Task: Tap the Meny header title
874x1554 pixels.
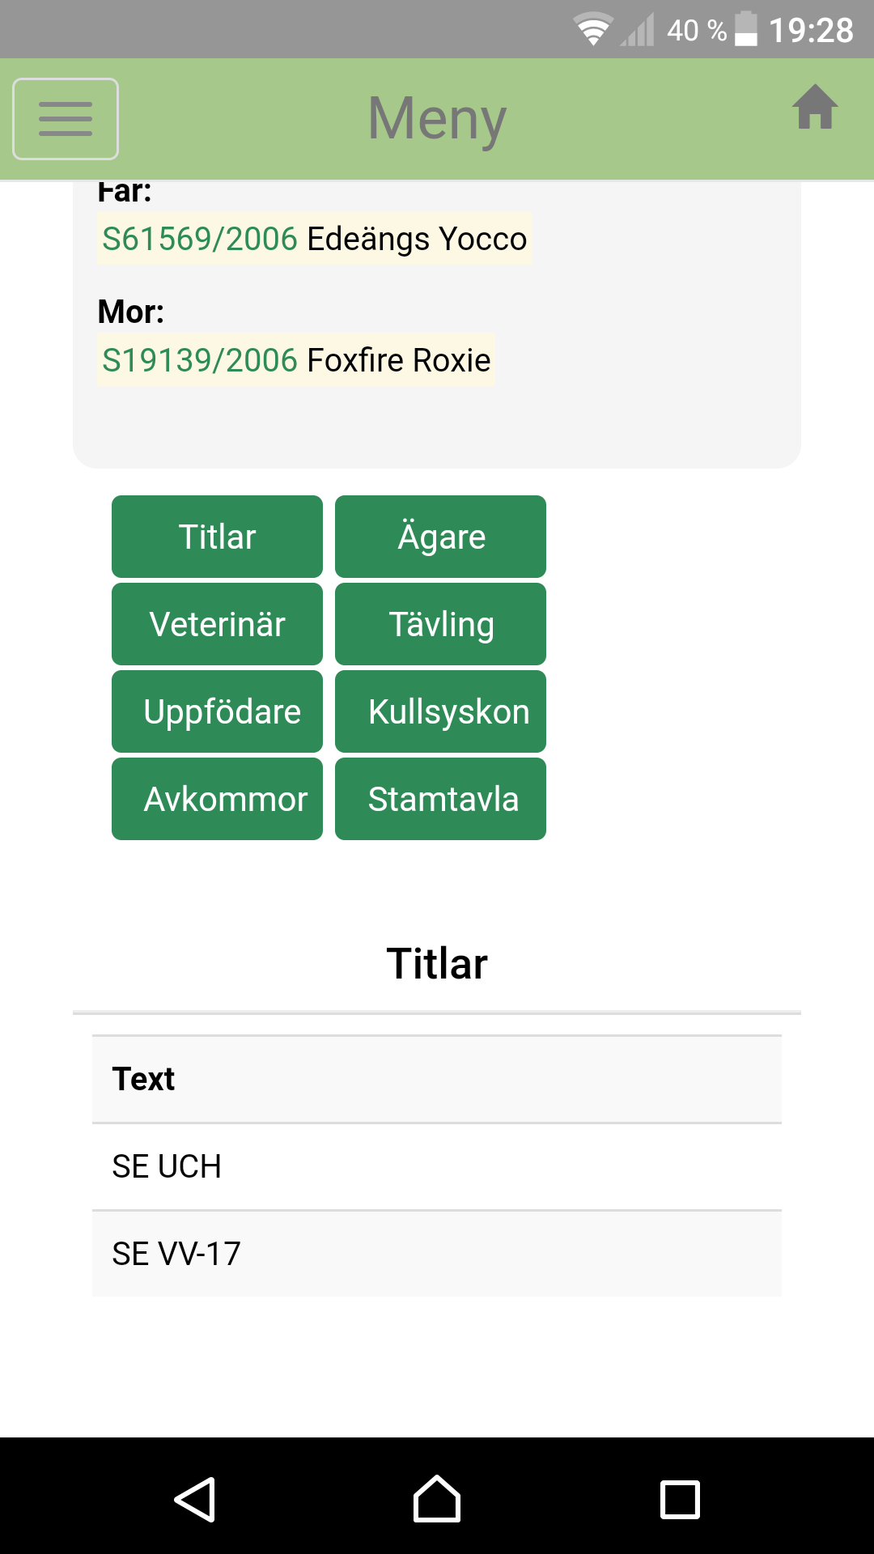Action: point(437,119)
